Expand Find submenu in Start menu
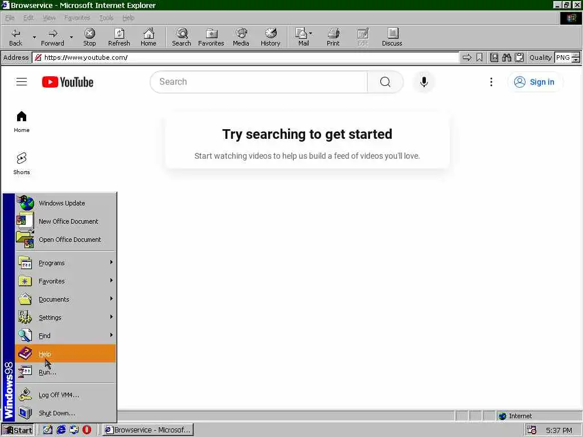This screenshot has height=437, width=583. [65, 336]
